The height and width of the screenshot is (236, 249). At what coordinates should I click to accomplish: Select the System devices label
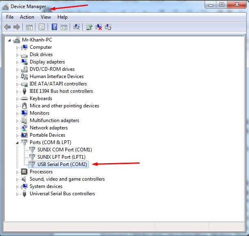(x=46, y=186)
